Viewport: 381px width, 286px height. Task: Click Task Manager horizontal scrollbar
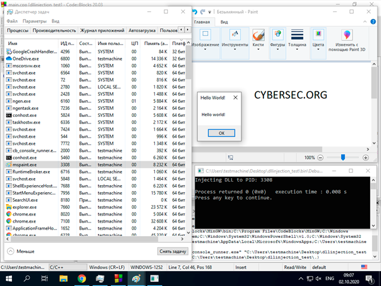[x=84, y=239]
